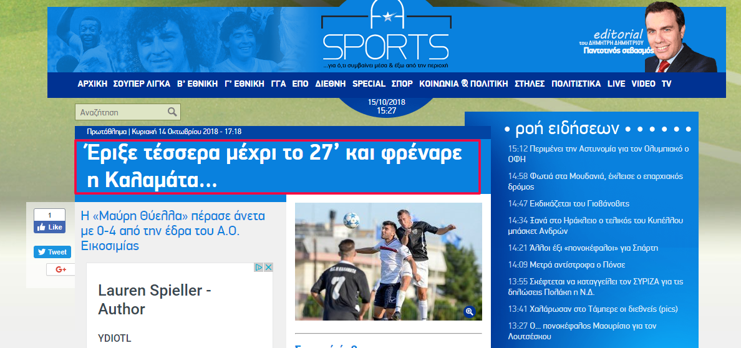Open the ΠΟΛΙΤΙΣΤΙΚΑ menu item
Image resolution: width=741 pixels, height=348 pixels.
click(576, 84)
